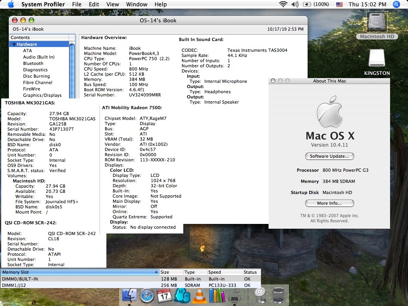Click the Contents list vertical scrollbar

pyautogui.click(x=72, y=70)
